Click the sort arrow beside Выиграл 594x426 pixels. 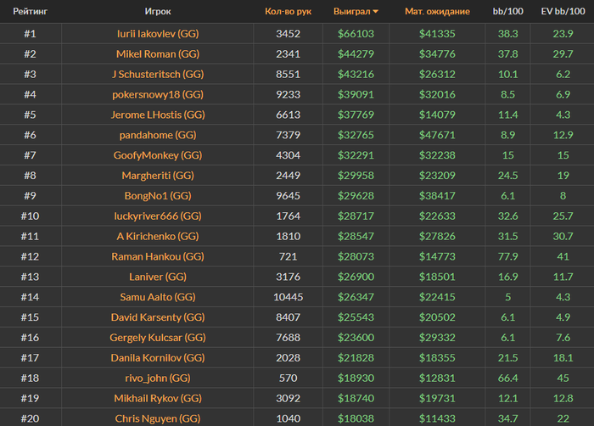pyautogui.click(x=376, y=12)
